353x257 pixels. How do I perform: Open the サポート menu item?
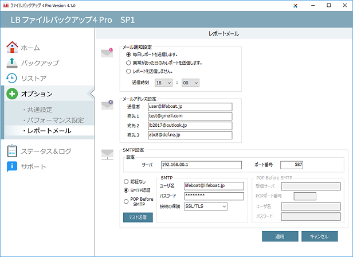(x=34, y=166)
